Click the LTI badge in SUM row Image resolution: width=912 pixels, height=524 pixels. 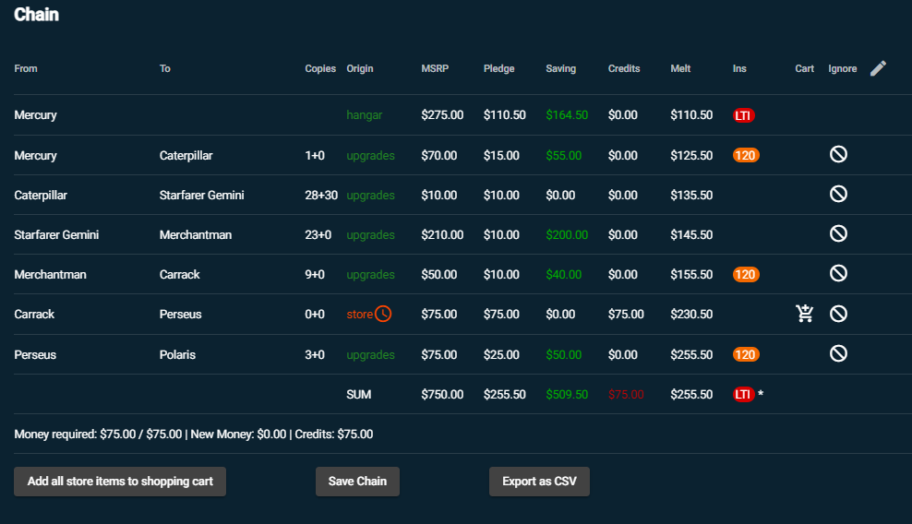(x=743, y=394)
